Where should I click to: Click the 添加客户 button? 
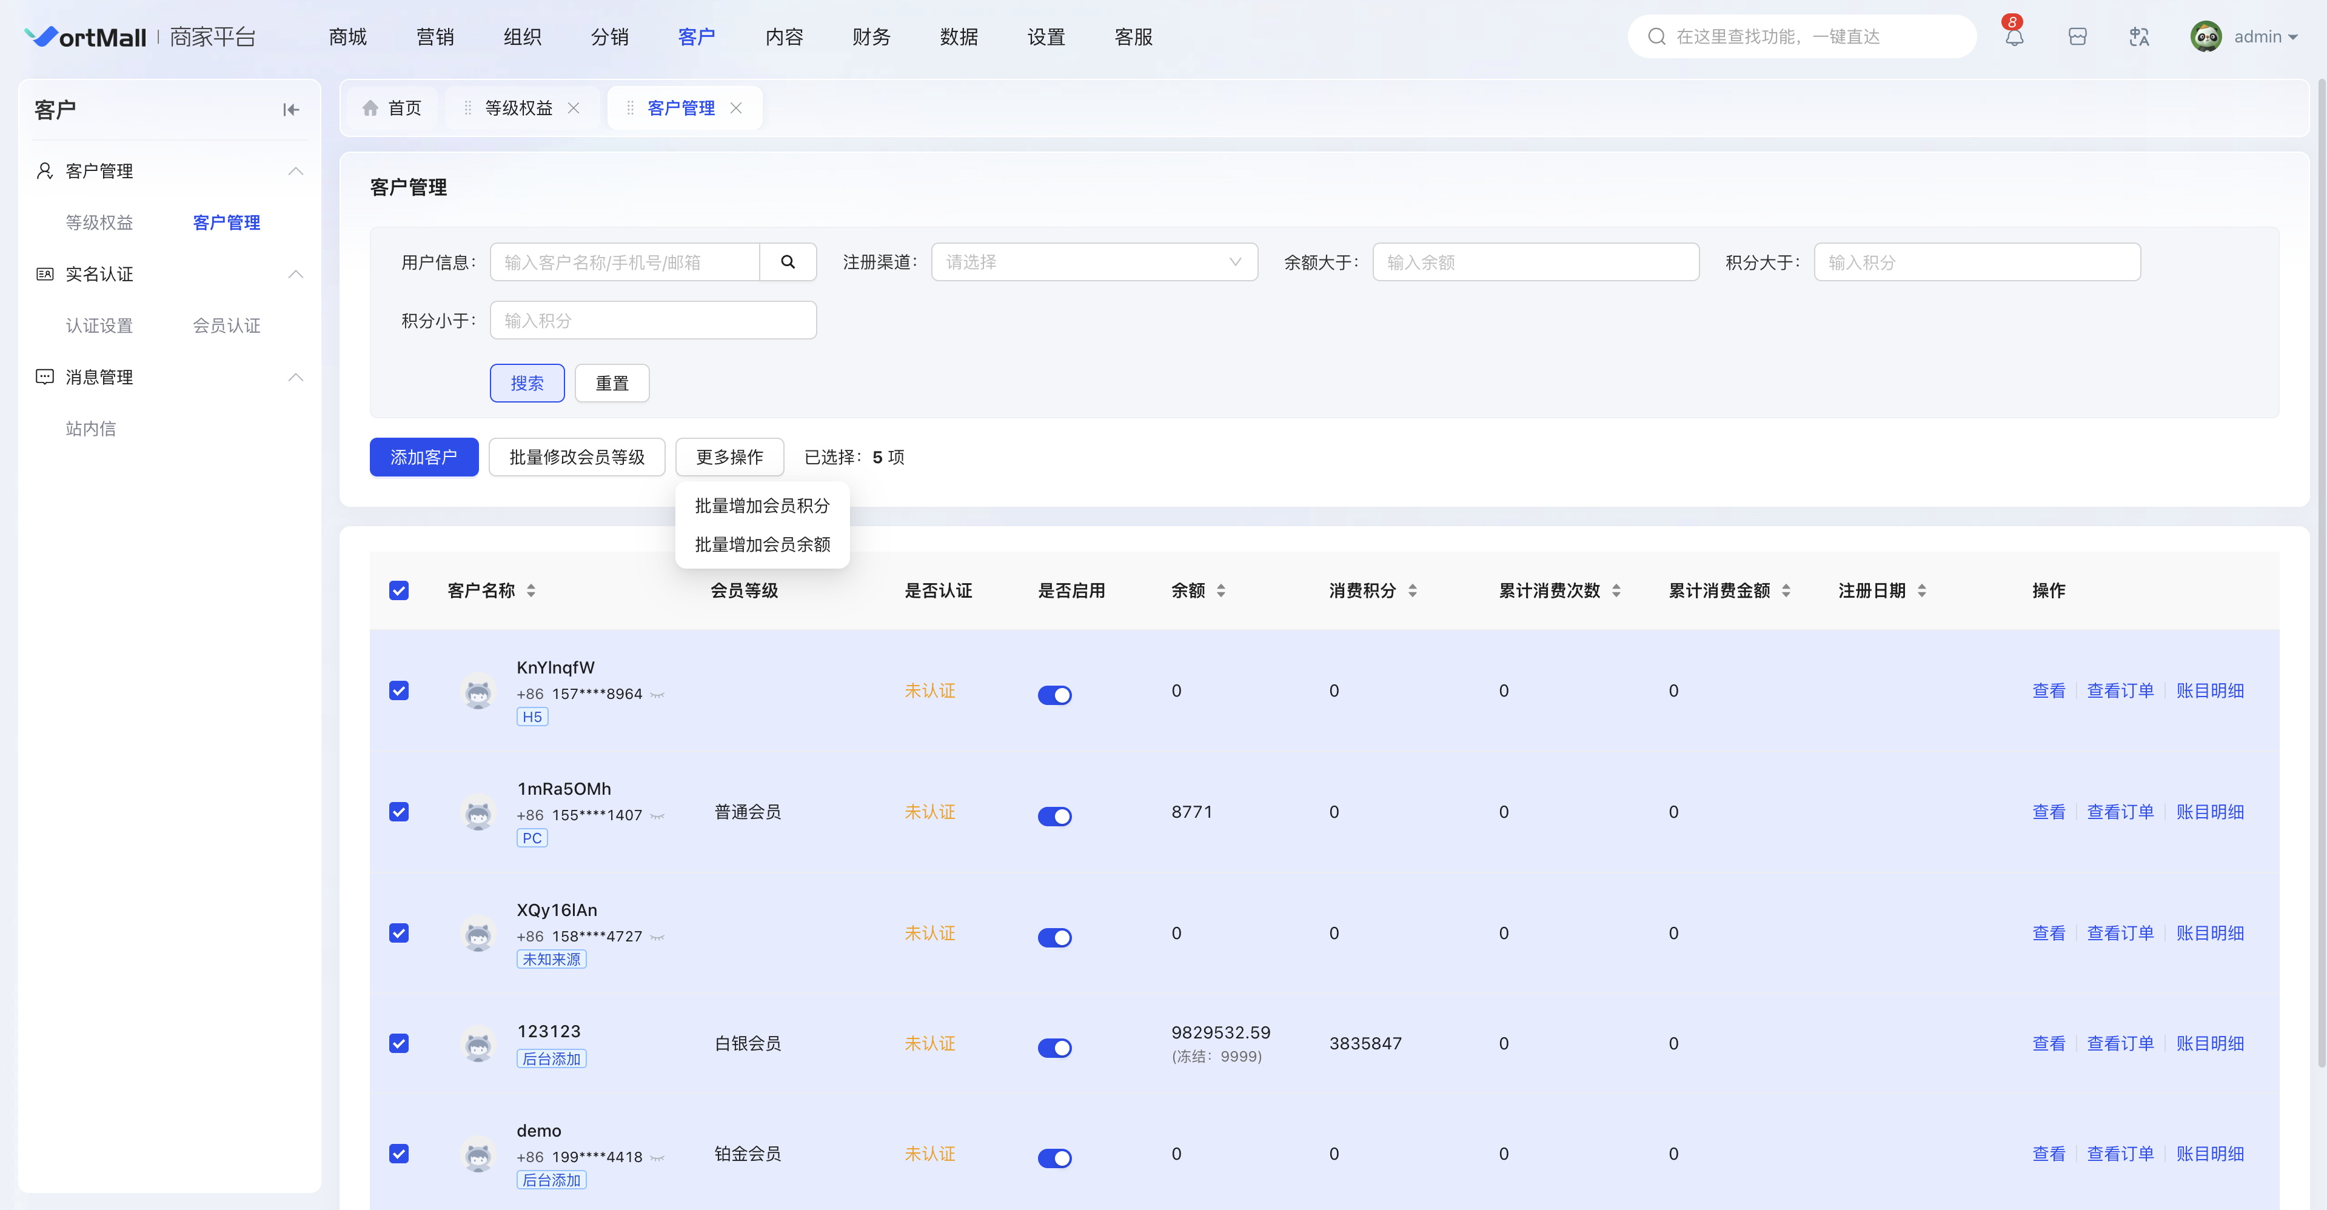pos(424,457)
